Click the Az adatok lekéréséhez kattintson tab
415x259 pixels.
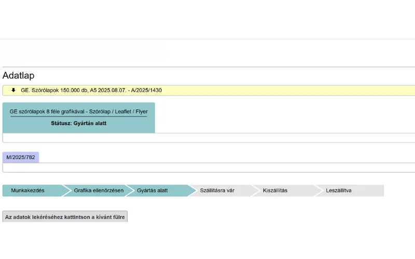(x=65, y=217)
